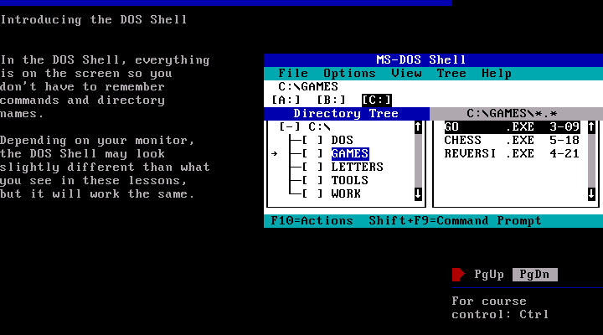603x335 pixels.
Task: Select the TOOLS directory
Action: click(349, 180)
